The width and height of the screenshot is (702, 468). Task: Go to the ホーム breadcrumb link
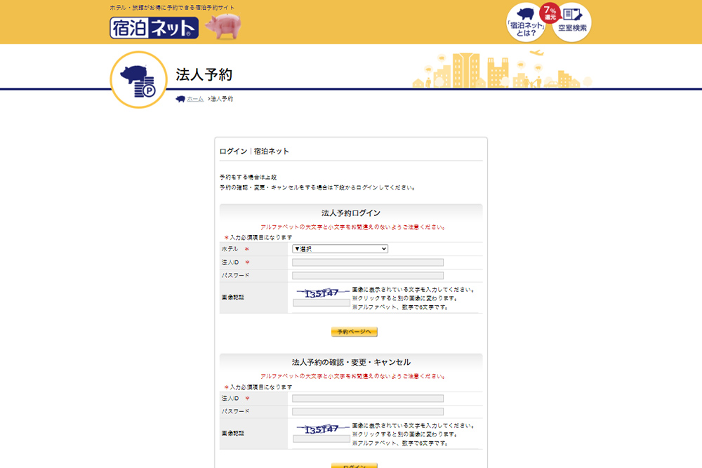tap(195, 99)
